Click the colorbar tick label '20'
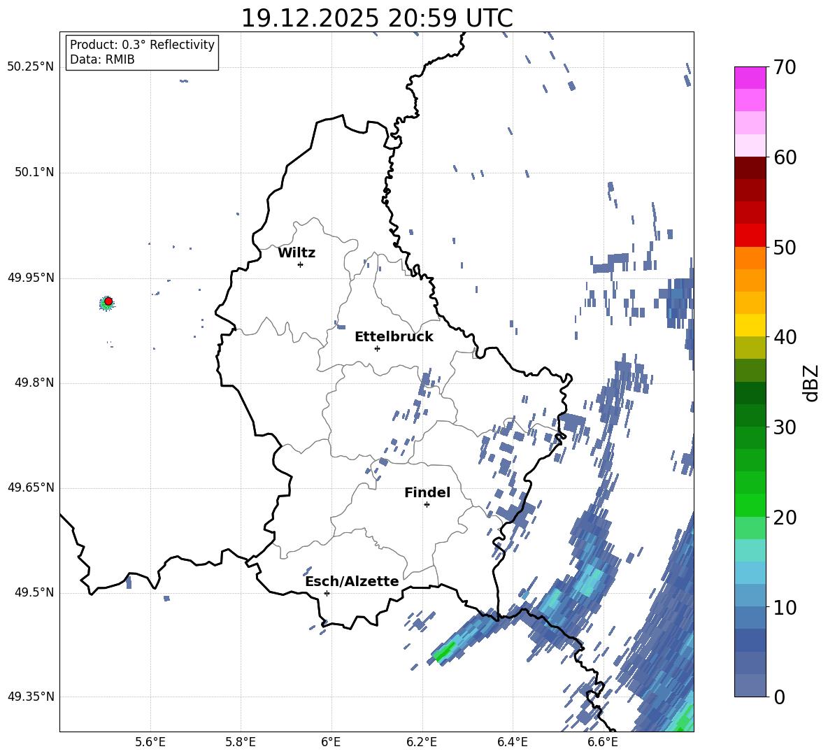 tap(785, 518)
